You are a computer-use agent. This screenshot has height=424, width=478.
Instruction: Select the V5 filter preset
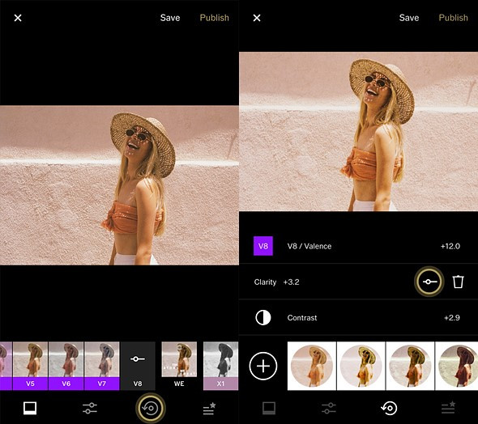pos(30,366)
